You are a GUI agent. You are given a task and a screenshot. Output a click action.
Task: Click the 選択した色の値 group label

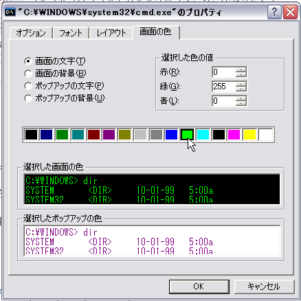tap(187, 58)
